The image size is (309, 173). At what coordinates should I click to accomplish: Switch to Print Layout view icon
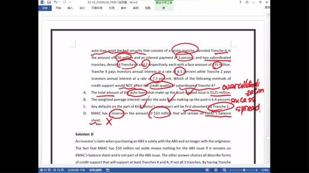click(x=216, y=170)
